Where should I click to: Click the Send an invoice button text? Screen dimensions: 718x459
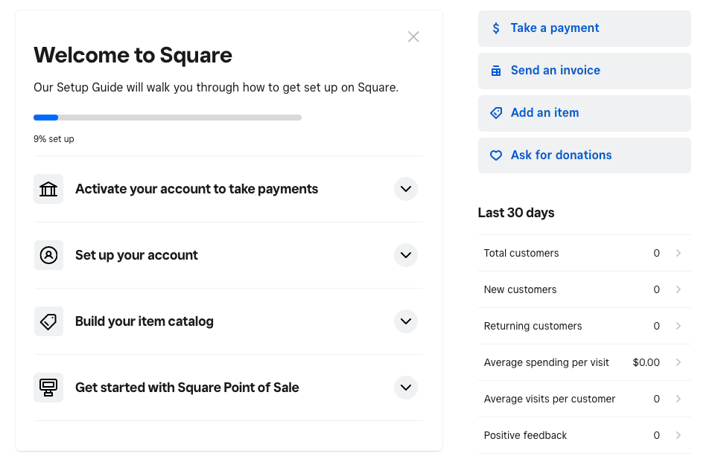556,71
